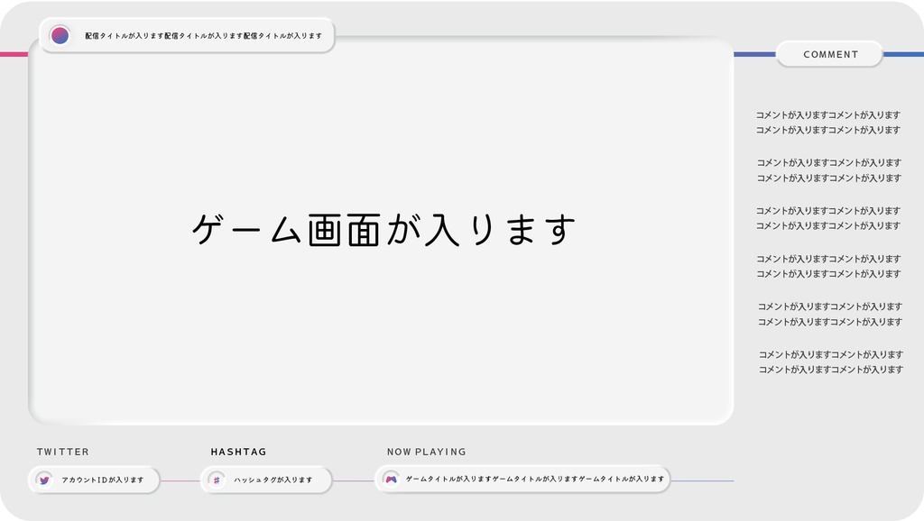
Task: Click the ハッシュタグが入ります field
Action: pyautogui.click(x=266, y=480)
